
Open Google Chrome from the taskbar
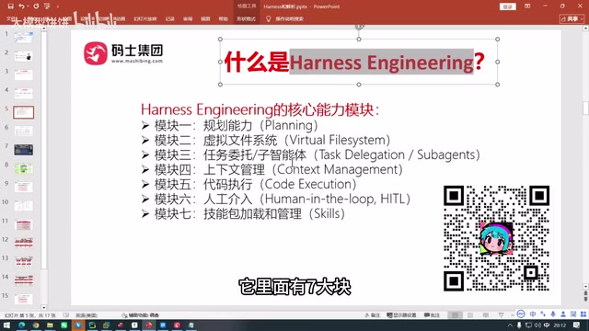(36, 325)
